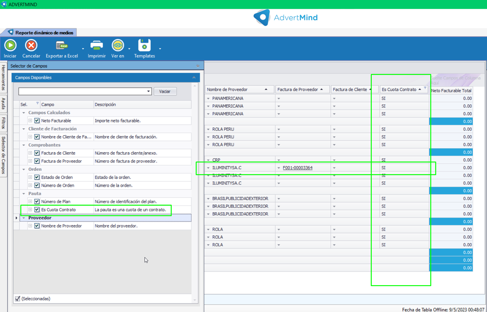Open the Ayuda side tab
Screen dimensions: 487x312
point(3,103)
